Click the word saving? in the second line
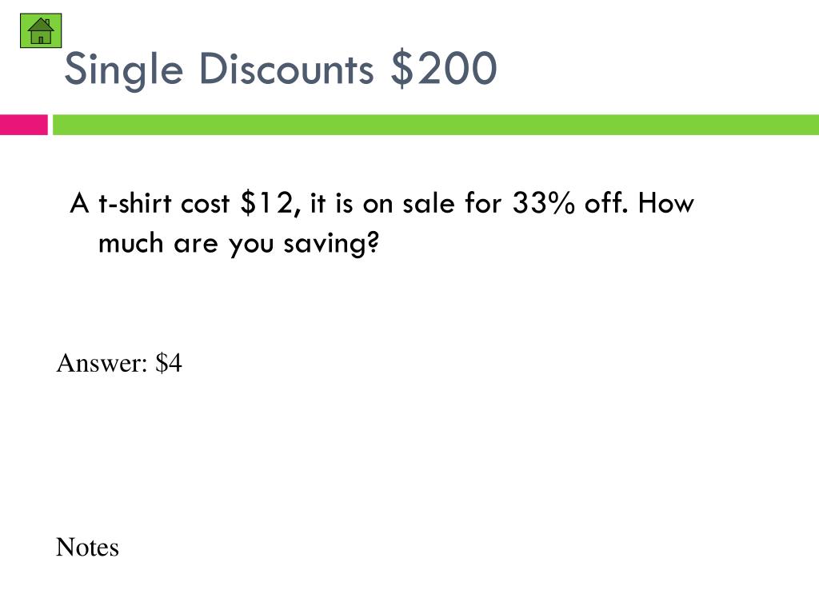The image size is (819, 614). (331, 245)
